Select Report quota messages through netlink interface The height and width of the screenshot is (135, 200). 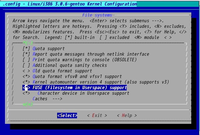[x=91, y=54]
